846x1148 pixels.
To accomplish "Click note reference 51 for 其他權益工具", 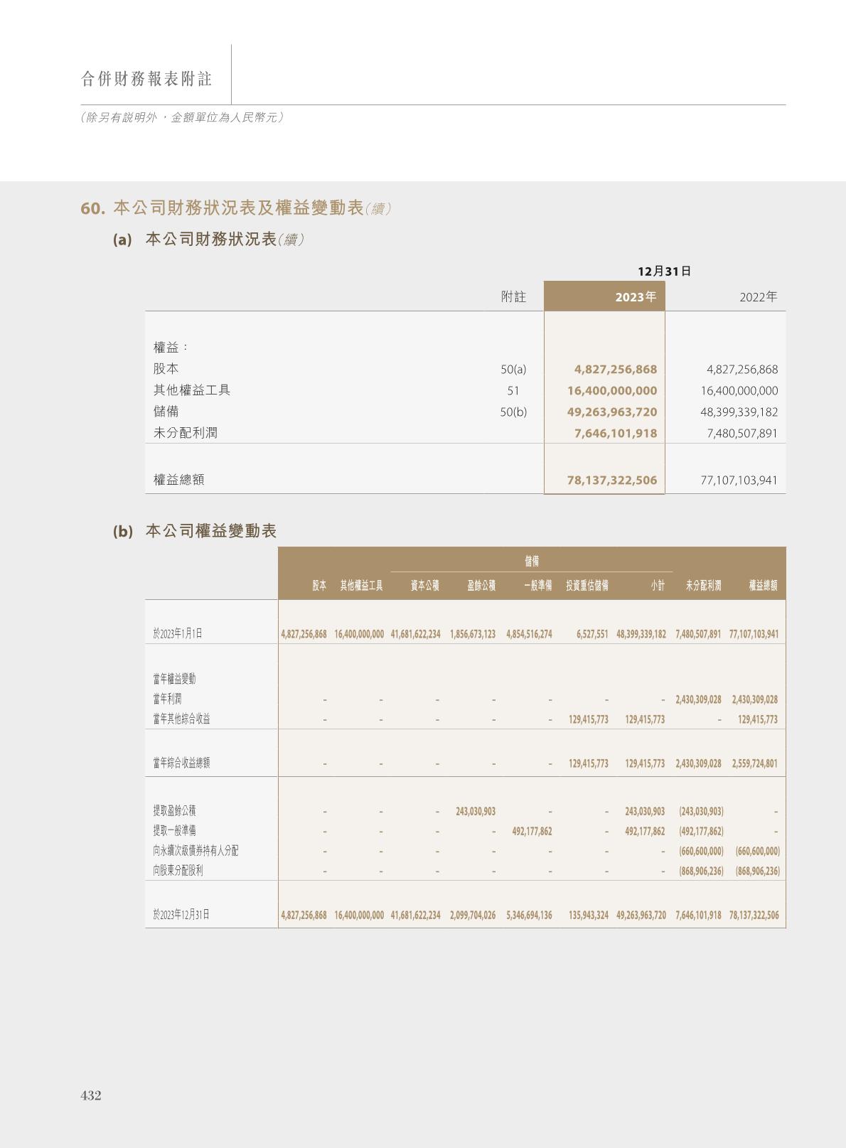I will point(513,391).
